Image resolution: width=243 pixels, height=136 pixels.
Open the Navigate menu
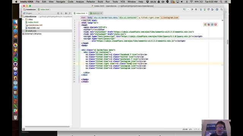[x=61, y=2]
